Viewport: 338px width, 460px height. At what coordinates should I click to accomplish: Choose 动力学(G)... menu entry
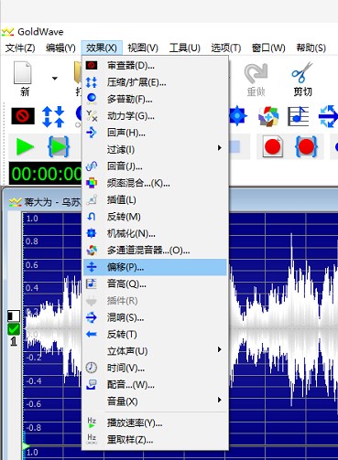155,116
